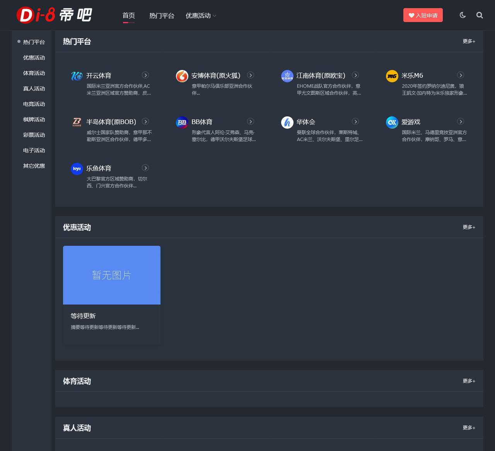
Task: Click 华体会 platform title
Action: [306, 122]
